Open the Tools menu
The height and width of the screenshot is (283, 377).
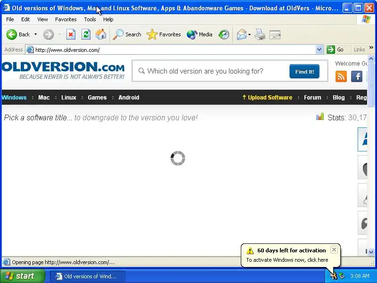click(x=90, y=19)
